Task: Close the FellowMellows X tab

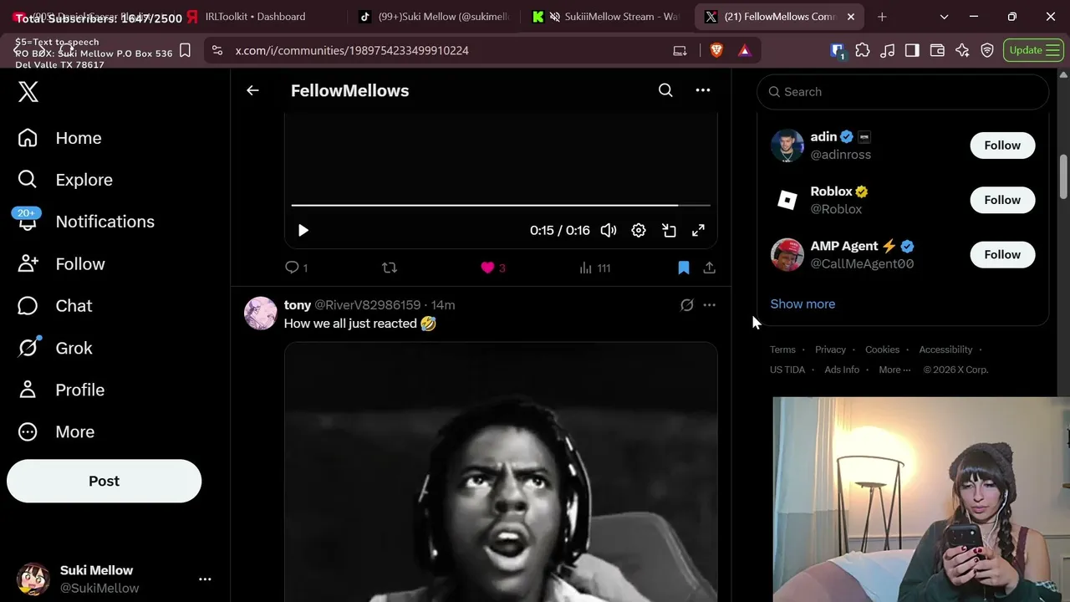Action: pyautogui.click(x=851, y=17)
